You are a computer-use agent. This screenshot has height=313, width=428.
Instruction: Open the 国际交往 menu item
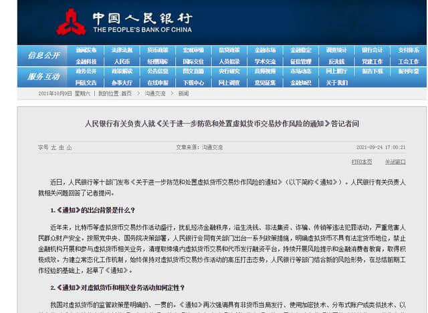point(193,61)
